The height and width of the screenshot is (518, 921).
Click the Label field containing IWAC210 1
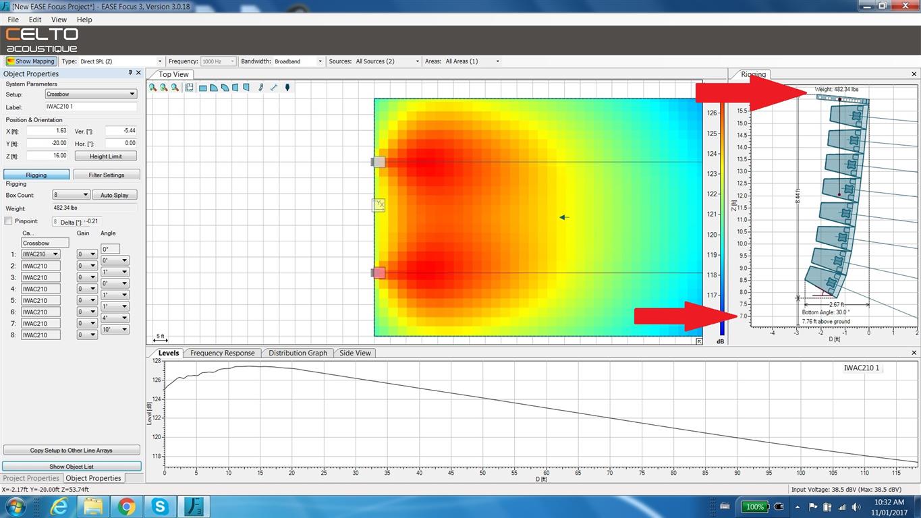pyautogui.click(x=90, y=107)
